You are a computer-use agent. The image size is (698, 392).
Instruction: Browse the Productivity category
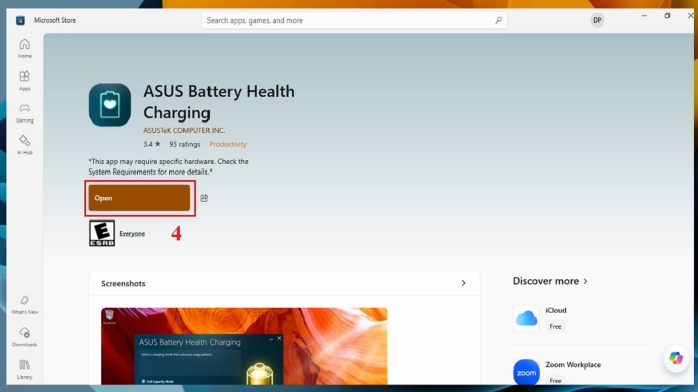point(228,144)
